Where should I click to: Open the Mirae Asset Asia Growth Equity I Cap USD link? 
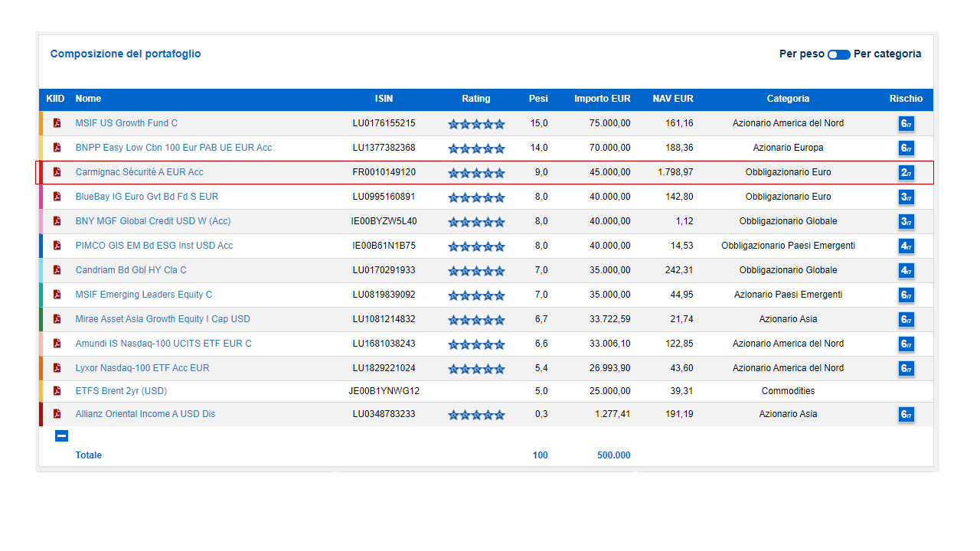click(163, 319)
